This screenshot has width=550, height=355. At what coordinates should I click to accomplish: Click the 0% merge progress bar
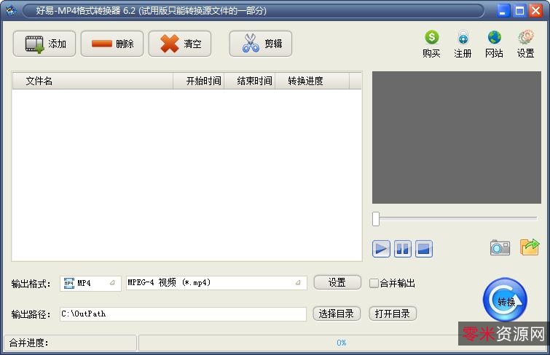click(x=342, y=343)
